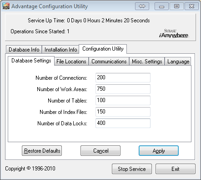The height and width of the screenshot is (180, 201).
Task: Switch to the Communications sub-tab
Action: (109, 62)
